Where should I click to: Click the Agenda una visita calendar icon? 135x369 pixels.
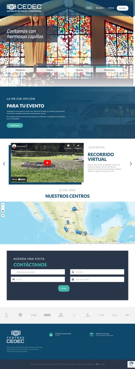pyautogui.click(x=91, y=334)
